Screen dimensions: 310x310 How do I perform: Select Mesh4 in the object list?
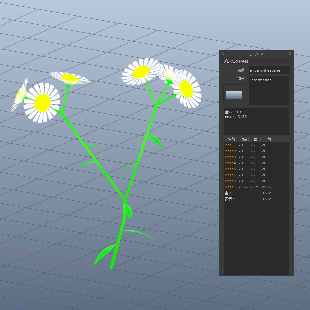230,163
